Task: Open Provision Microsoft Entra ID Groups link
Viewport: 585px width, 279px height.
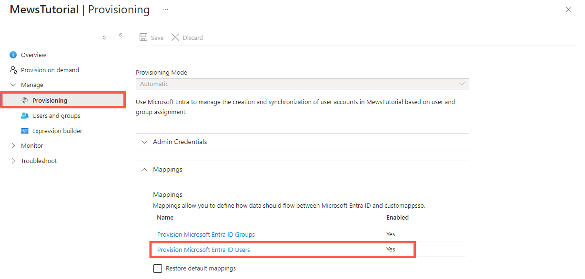Action: pos(206,234)
